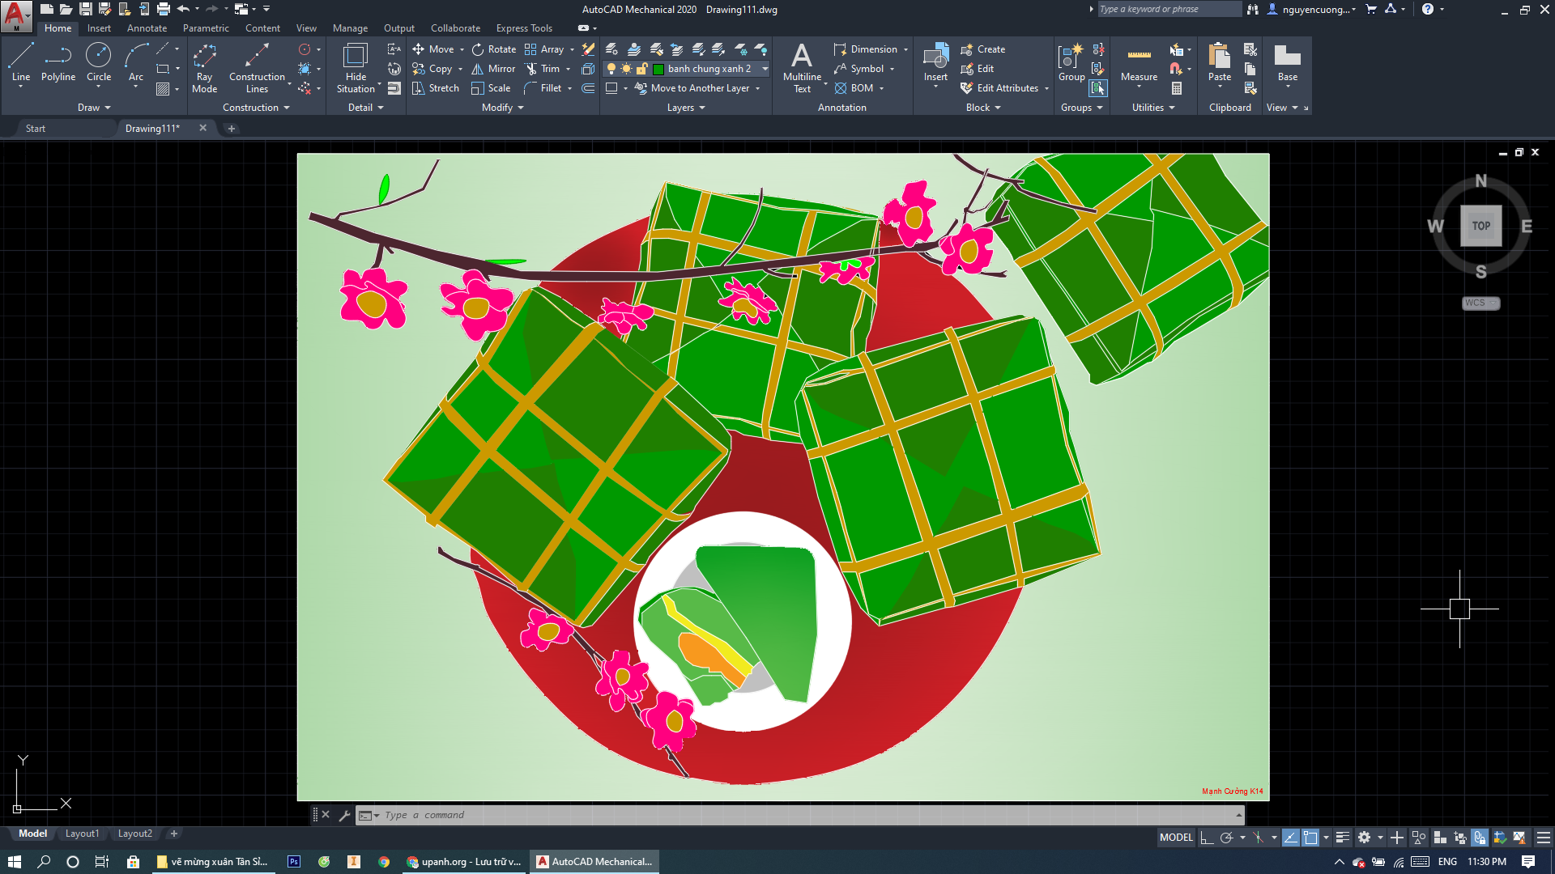Toggle Isometric drafting in status bar
Image resolution: width=1555 pixels, height=874 pixels.
click(x=1258, y=838)
